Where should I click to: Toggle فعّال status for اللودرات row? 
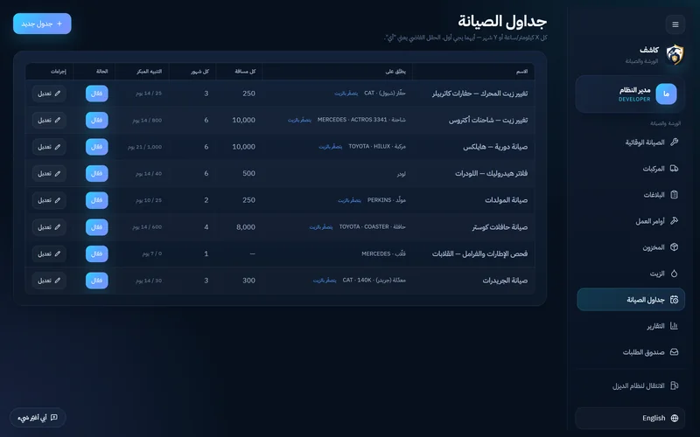click(x=97, y=174)
